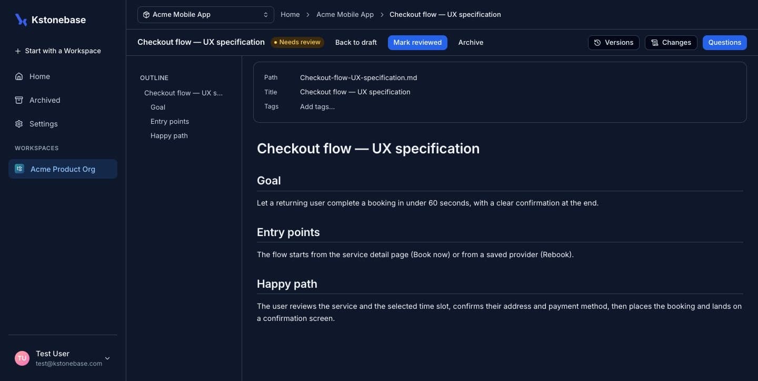758x381 pixels.
Task: Open Archived via its box icon
Action: [19, 100]
